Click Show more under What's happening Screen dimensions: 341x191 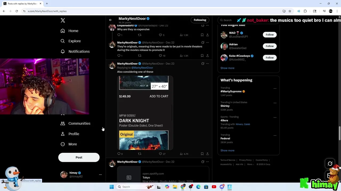pos(227,150)
